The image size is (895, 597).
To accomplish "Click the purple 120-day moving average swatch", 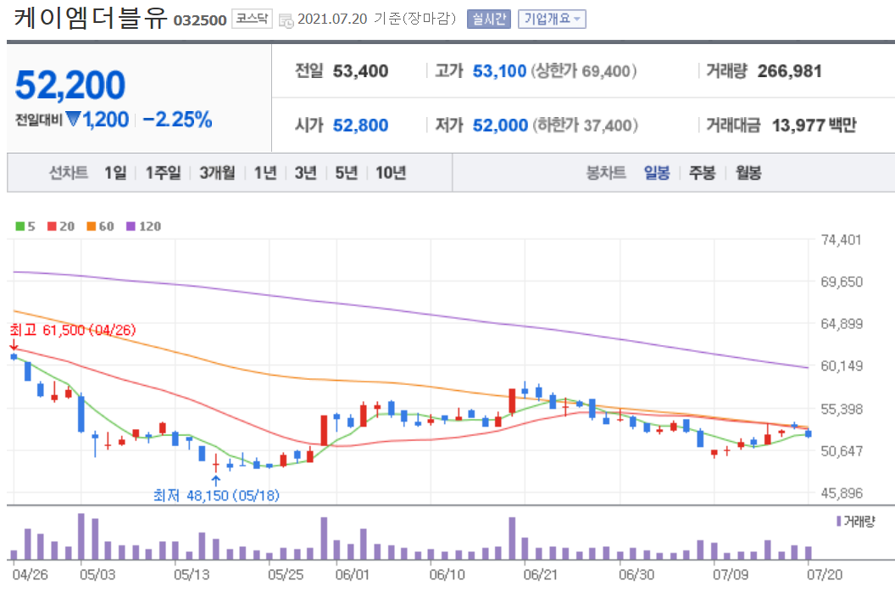I will 131,226.
